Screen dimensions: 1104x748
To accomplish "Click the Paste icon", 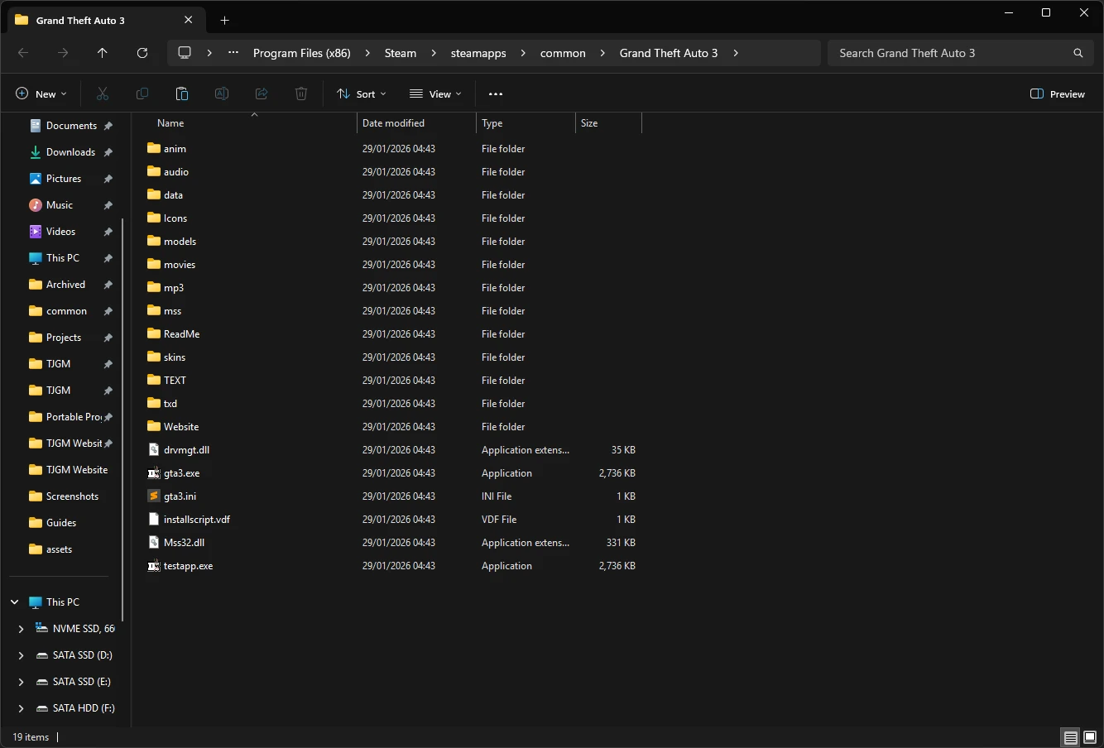I will 181,93.
